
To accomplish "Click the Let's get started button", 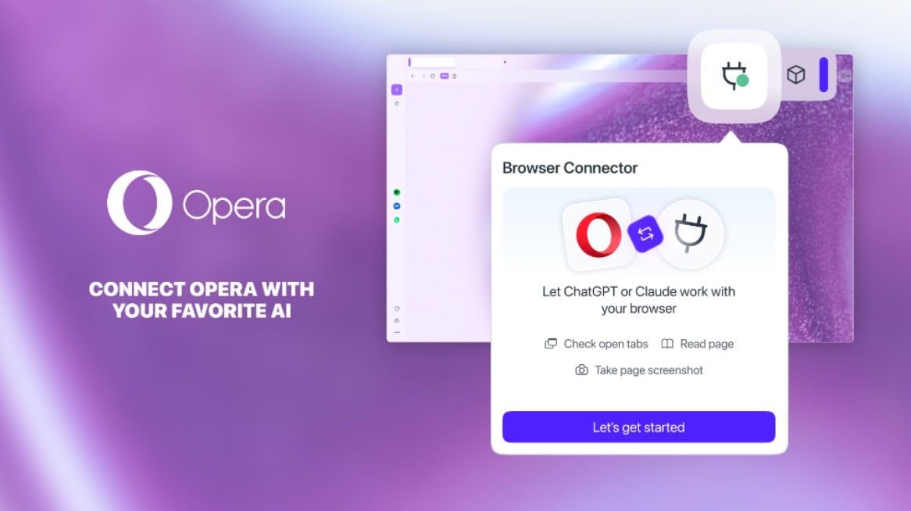I will [x=638, y=427].
